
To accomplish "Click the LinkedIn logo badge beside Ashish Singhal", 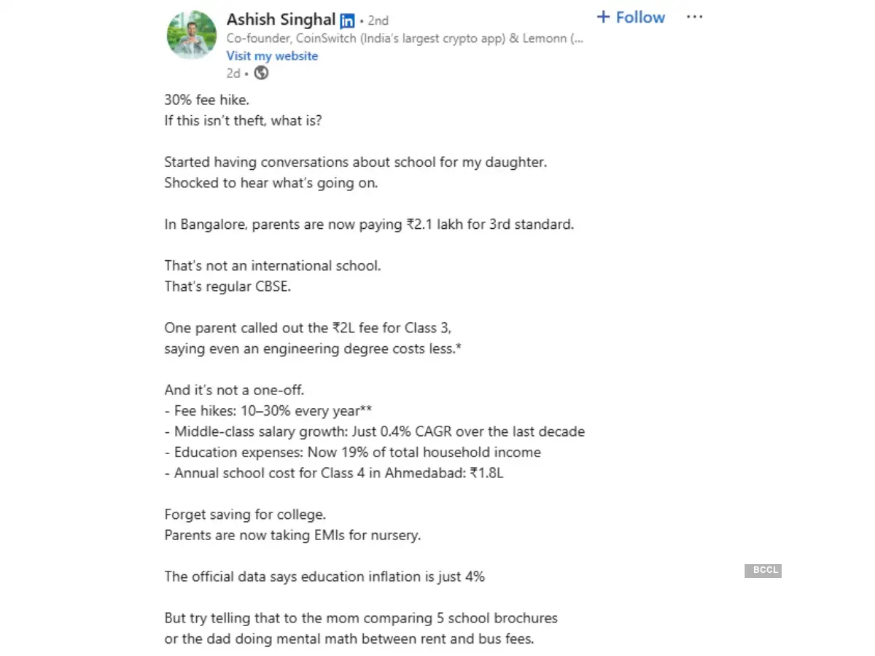I will (x=347, y=20).
